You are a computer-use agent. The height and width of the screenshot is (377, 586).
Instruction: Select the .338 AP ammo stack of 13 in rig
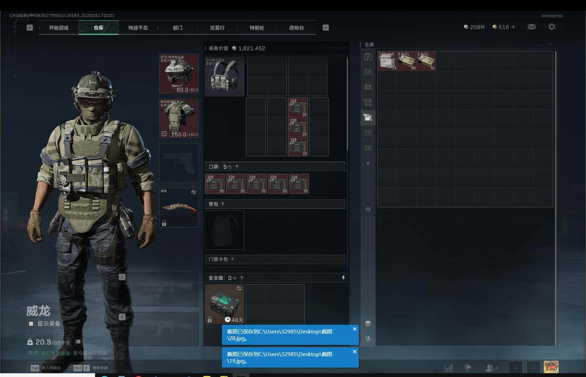coord(298,146)
